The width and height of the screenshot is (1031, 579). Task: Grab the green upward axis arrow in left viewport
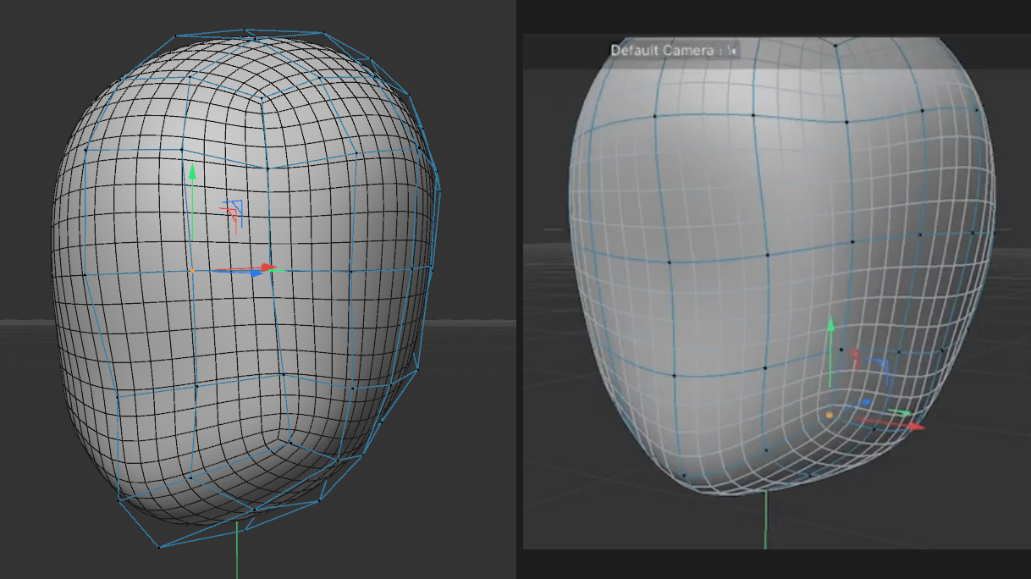(x=192, y=172)
